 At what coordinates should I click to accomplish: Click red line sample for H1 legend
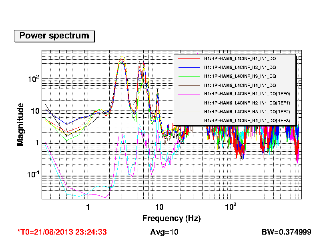tap(189, 58)
